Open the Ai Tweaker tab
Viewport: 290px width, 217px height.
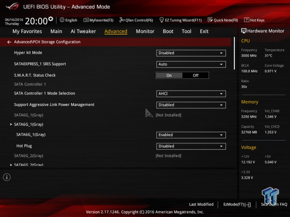tap(83, 31)
